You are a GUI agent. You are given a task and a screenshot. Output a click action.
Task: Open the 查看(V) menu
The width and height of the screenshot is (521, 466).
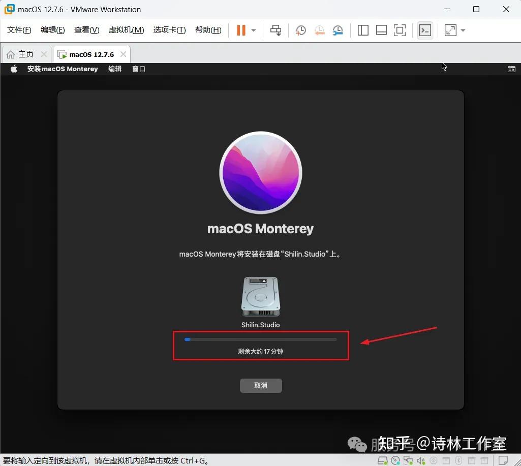pos(86,30)
